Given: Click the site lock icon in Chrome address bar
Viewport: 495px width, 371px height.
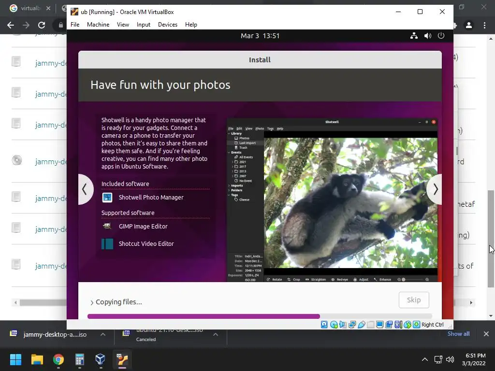Looking at the screenshot, I should [x=61, y=25].
